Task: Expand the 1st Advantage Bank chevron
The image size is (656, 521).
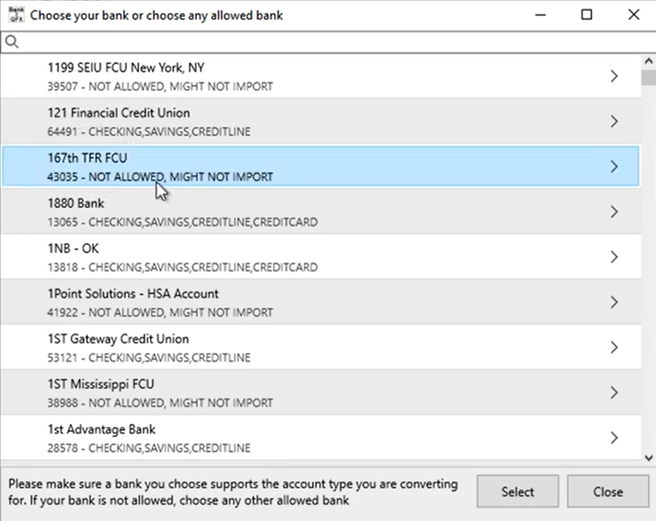Action: [614, 438]
